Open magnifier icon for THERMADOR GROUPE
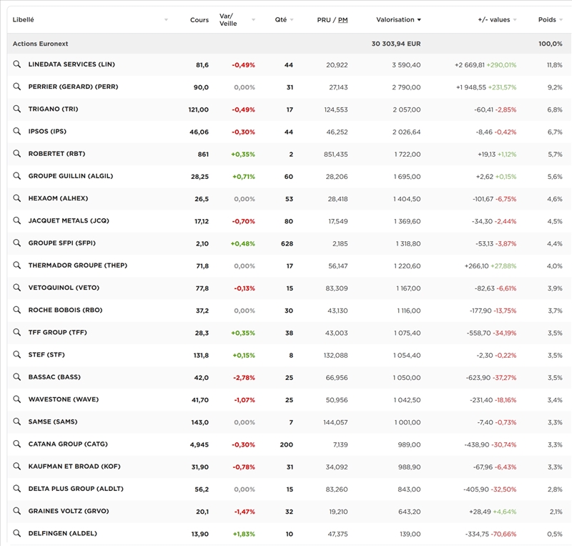 point(16,265)
